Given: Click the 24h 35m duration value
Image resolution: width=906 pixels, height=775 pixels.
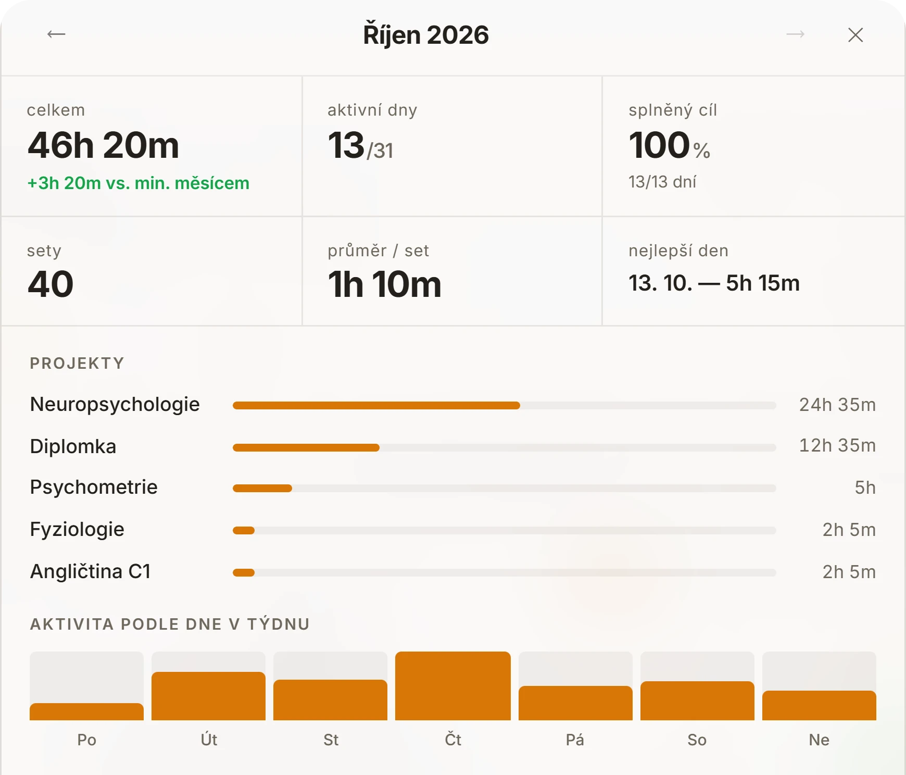Looking at the screenshot, I should click(837, 405).
